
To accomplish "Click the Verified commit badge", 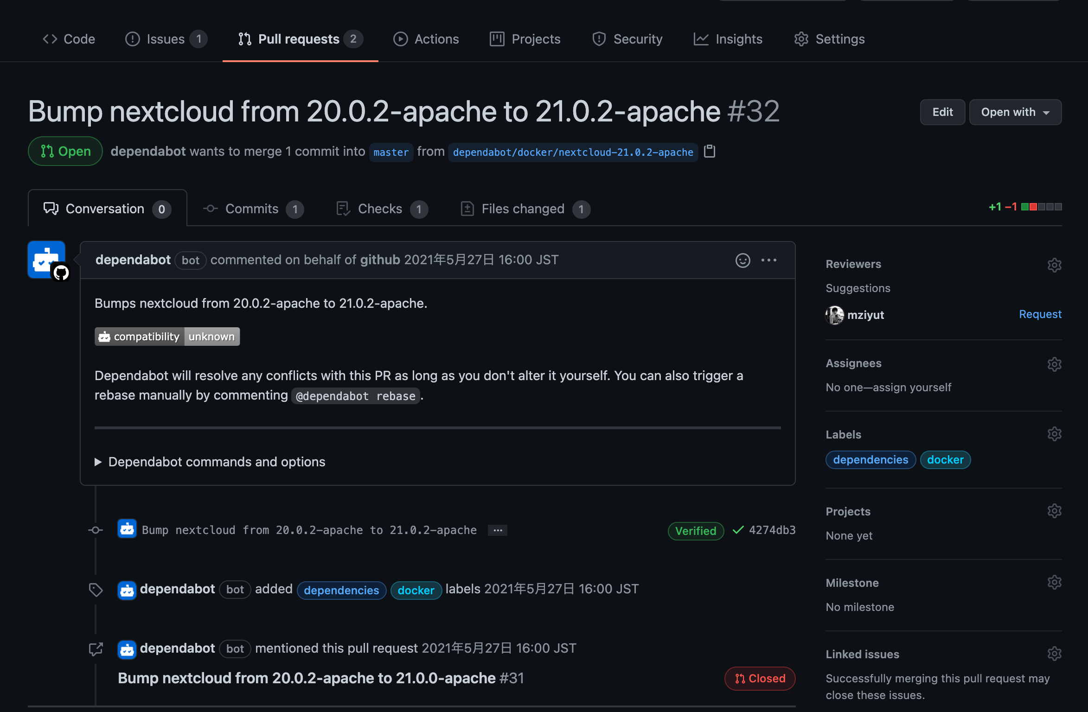I will click(696, 531).
